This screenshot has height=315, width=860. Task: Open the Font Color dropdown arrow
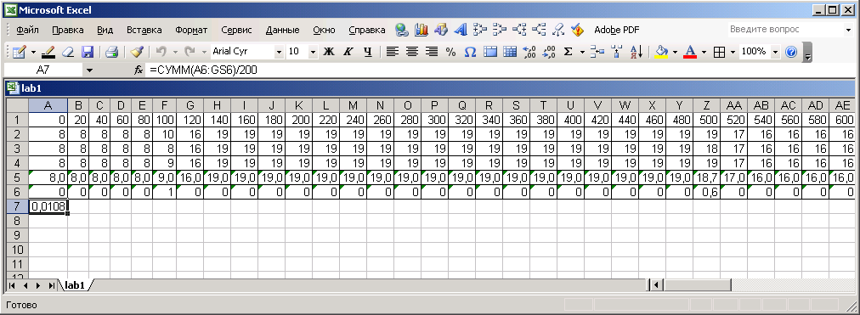tap(704, 52)
